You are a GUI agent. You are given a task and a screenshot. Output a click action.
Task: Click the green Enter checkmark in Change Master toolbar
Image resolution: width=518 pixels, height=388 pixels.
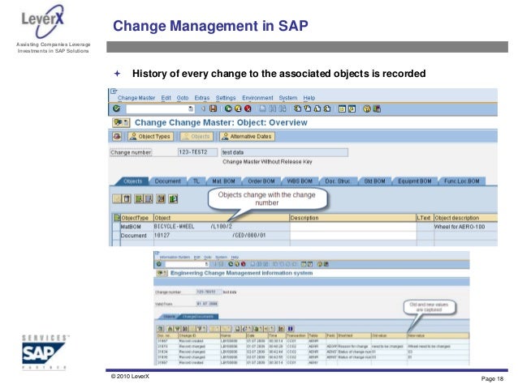point(116,109)
